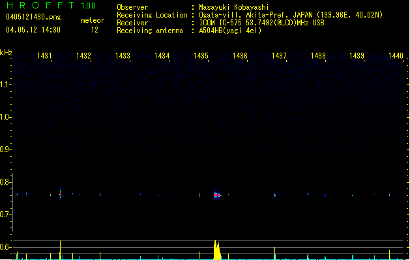Pick the 1438 time marker
This screenshot has width=410, height=260.
point(318,57)
